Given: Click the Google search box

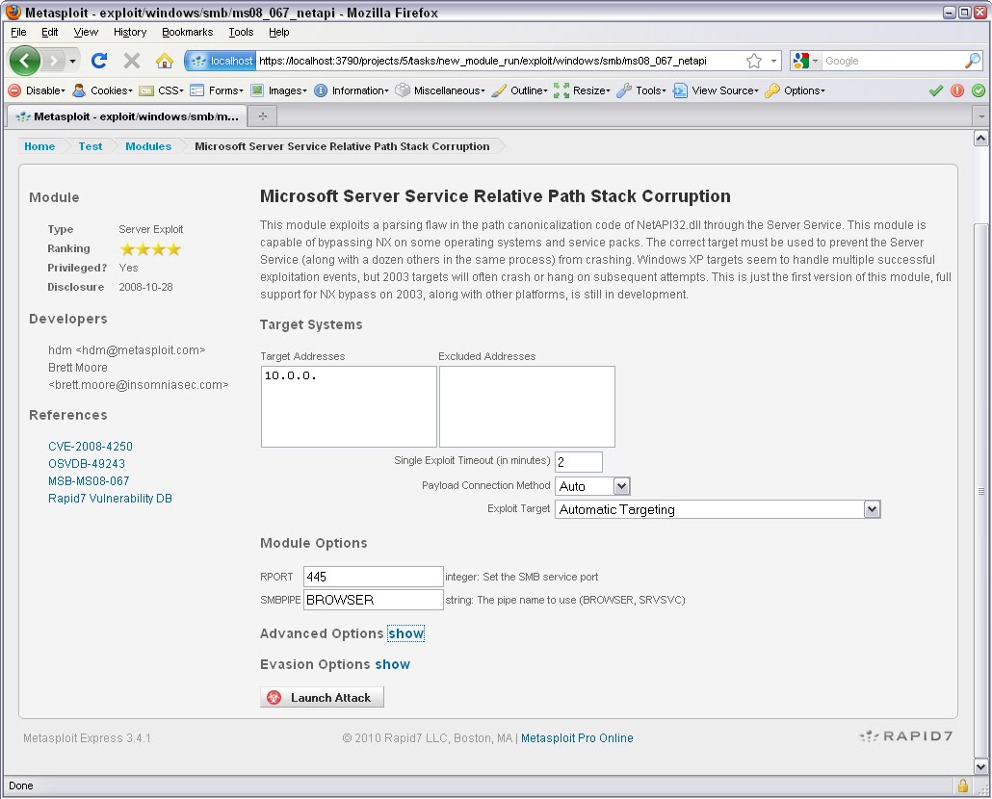Looking at the screenshot, I should click(x=893, y=61).
